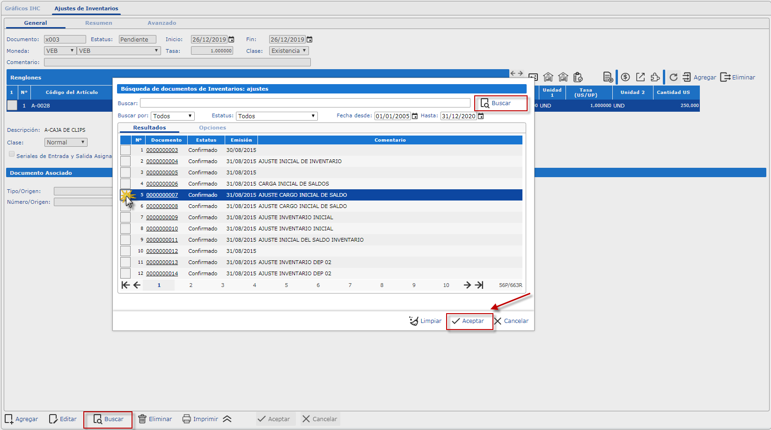The image size is (771, 430).
Task: Toggle the Seriales de Entrada y Salida checkbox
Action: click(12, 154)
